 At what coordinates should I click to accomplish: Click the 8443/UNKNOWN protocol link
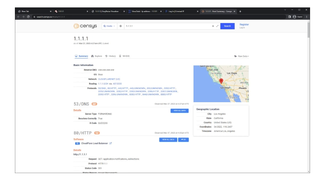150,94
